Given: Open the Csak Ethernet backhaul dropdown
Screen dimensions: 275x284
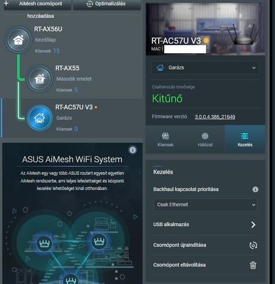Looking at the screenshot, I should coord(205,205).
